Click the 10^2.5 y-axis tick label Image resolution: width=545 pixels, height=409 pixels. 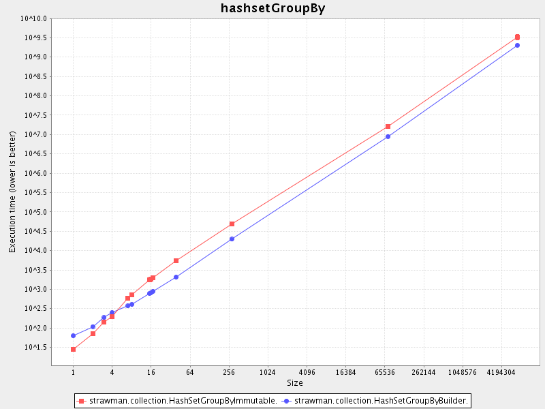pos(35,309)
